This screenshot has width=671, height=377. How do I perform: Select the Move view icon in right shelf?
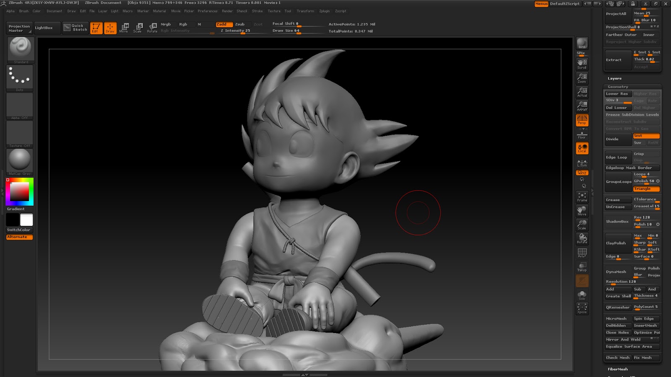[x=582, y=211]
